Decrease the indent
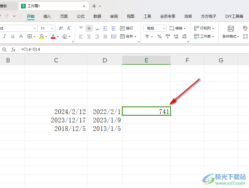The width and height of the screenshot is (249, 188). pyautogui.click(x=105, y=28)
